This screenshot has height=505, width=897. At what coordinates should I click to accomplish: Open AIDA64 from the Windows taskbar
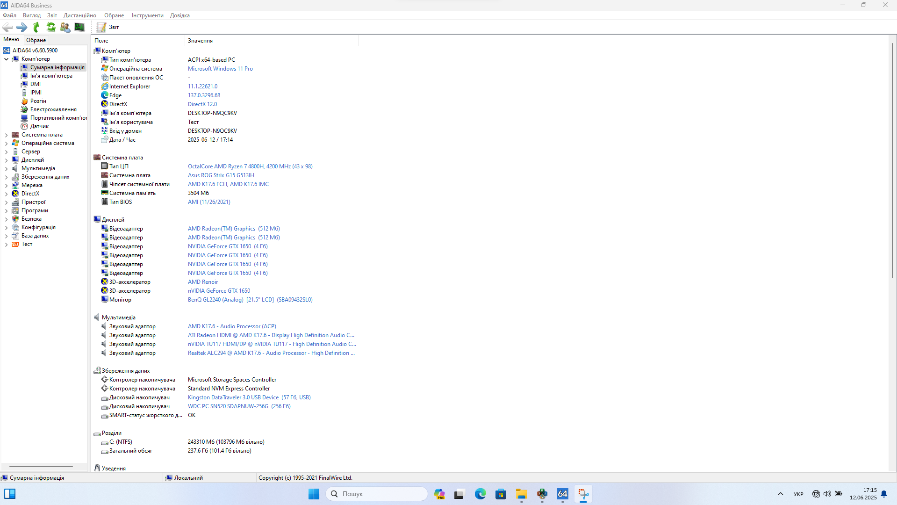pyautogui.click(x=562, y=494)
